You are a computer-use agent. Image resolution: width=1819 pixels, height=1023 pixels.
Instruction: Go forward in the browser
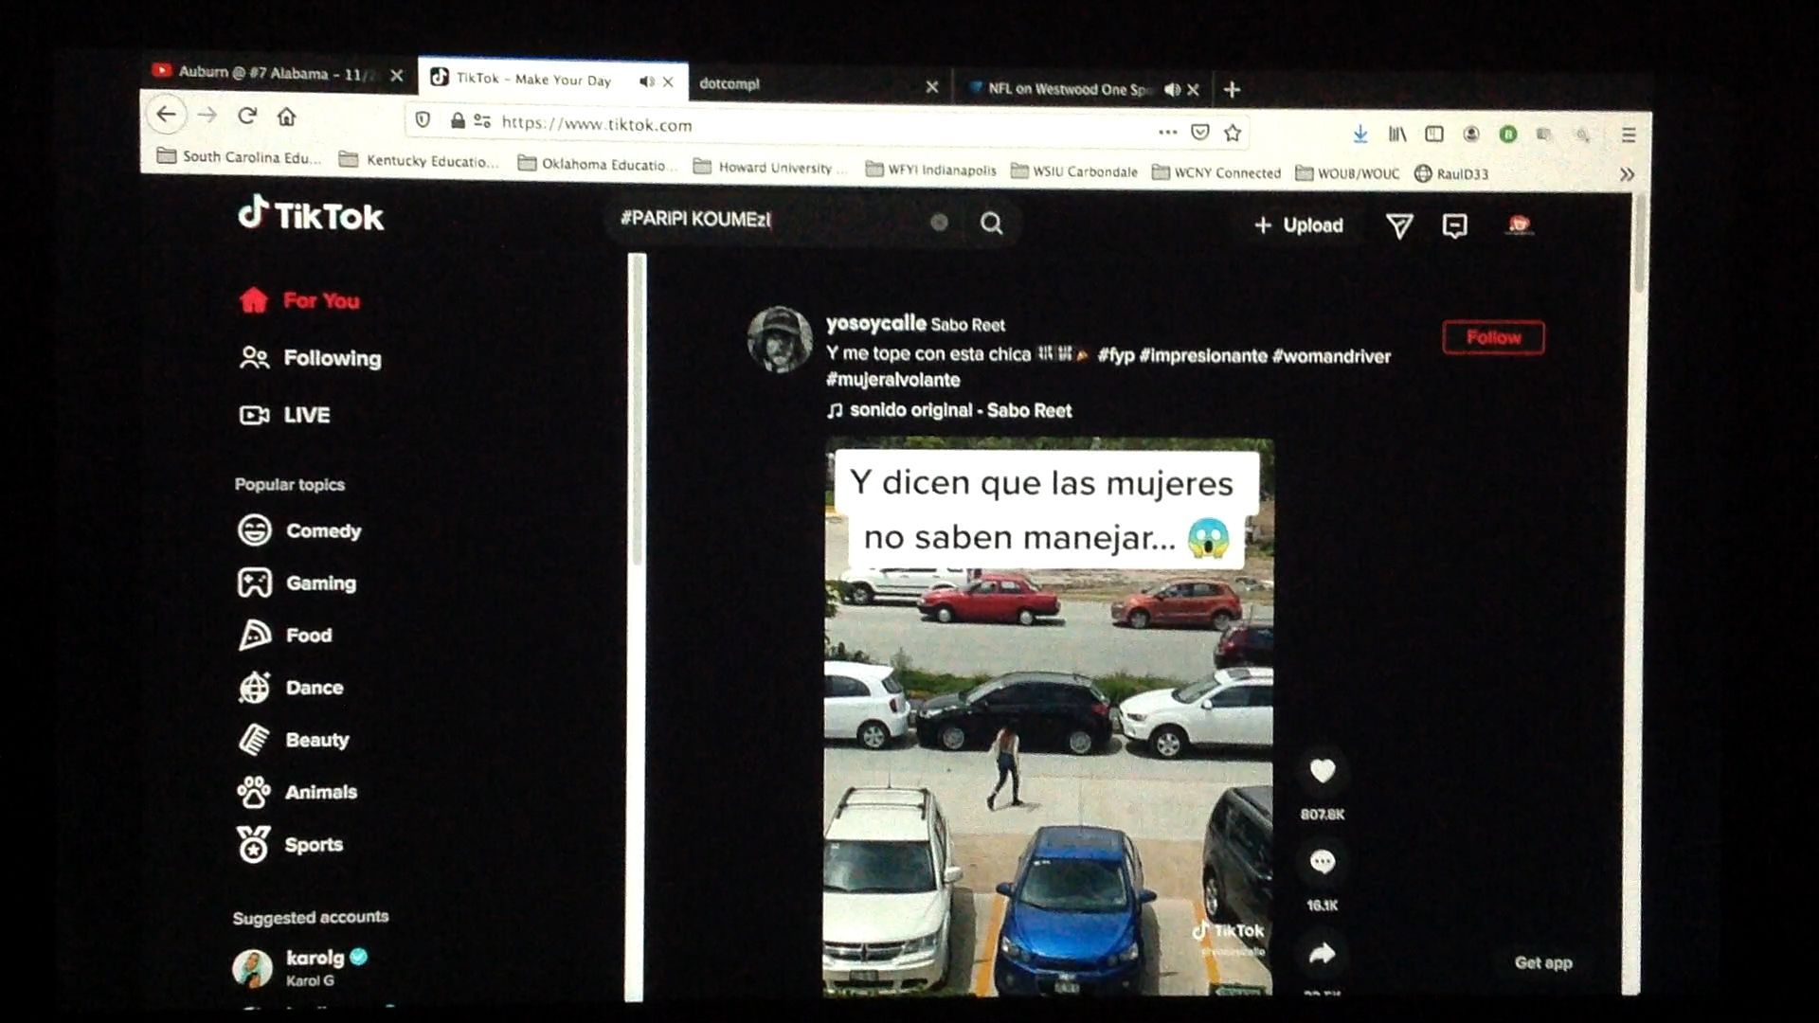tap(207, 116)
